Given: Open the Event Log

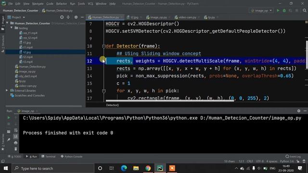Looking at the screenshot, I should point(293,156).
